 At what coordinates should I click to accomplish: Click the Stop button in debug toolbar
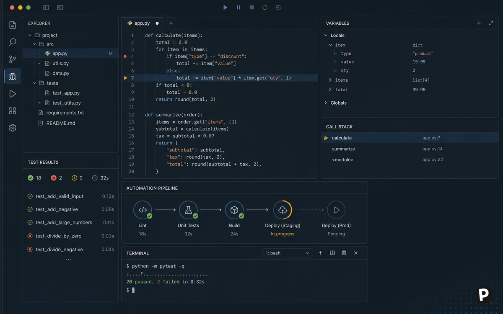(x=251, y=8)
